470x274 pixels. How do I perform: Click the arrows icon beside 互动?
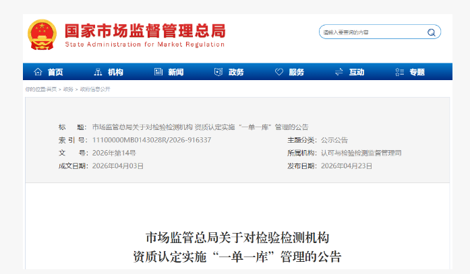tap(339, 72)
